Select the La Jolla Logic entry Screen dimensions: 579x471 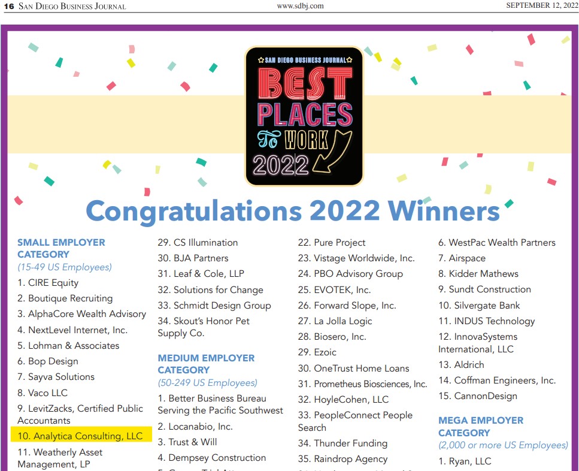coord(335,321)
